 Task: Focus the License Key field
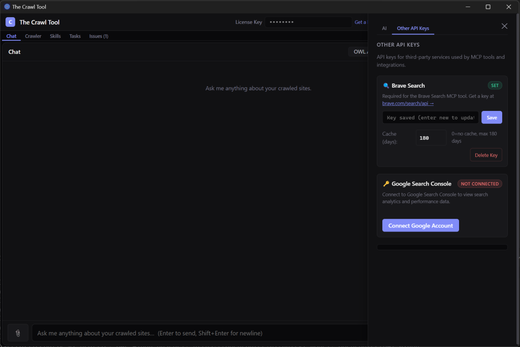[x=308, y=22]
